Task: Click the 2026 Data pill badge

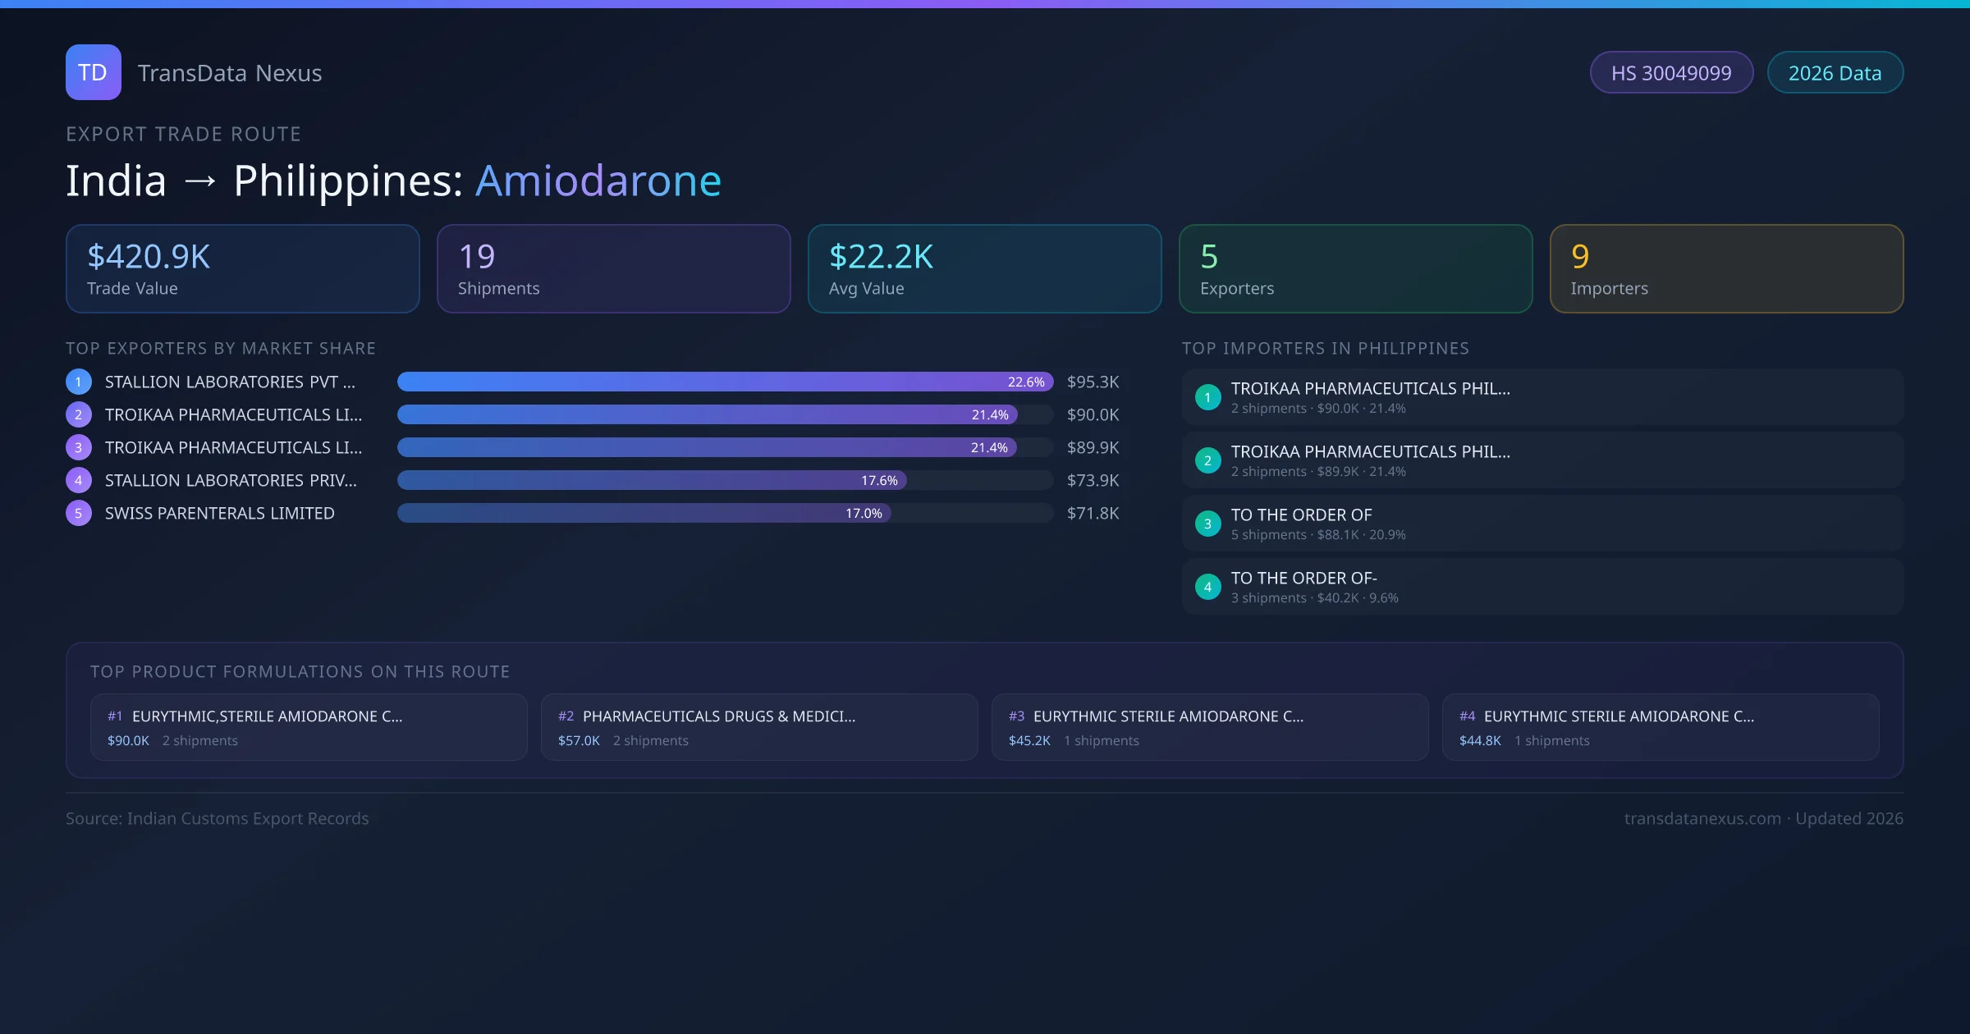Action: point(1835,73)
